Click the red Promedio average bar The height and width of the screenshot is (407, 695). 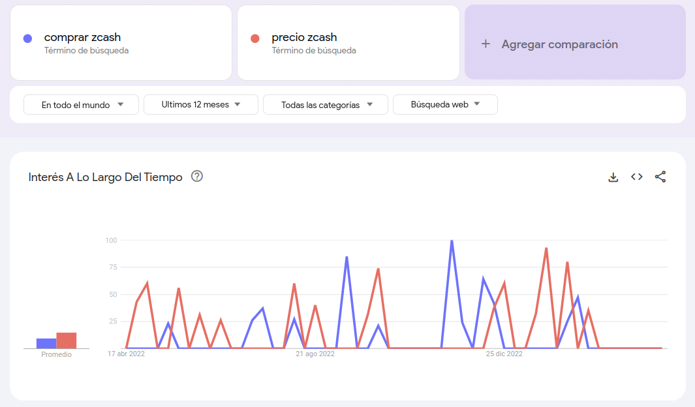[66, 341]
